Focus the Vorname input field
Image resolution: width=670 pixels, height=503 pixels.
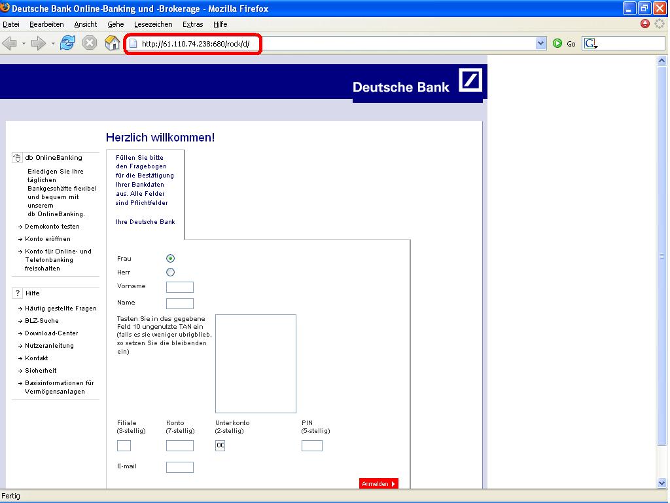pos(180,287)
